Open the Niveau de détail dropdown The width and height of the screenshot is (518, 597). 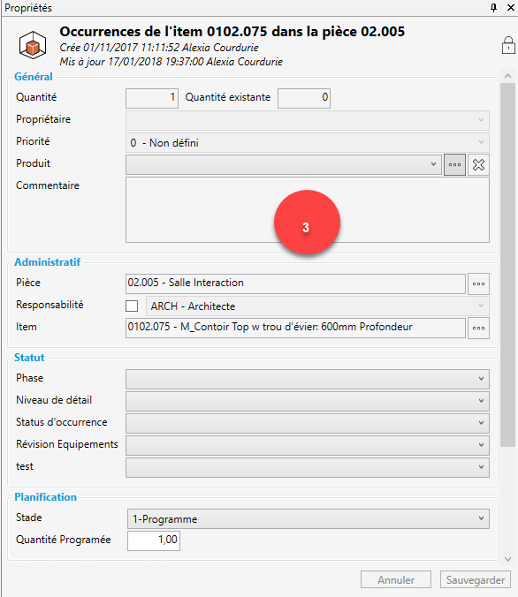coord(308,401)
